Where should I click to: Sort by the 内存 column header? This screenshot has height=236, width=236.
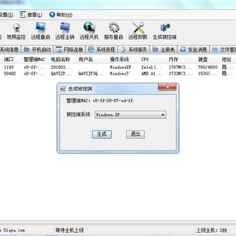(x=174, y=59)
